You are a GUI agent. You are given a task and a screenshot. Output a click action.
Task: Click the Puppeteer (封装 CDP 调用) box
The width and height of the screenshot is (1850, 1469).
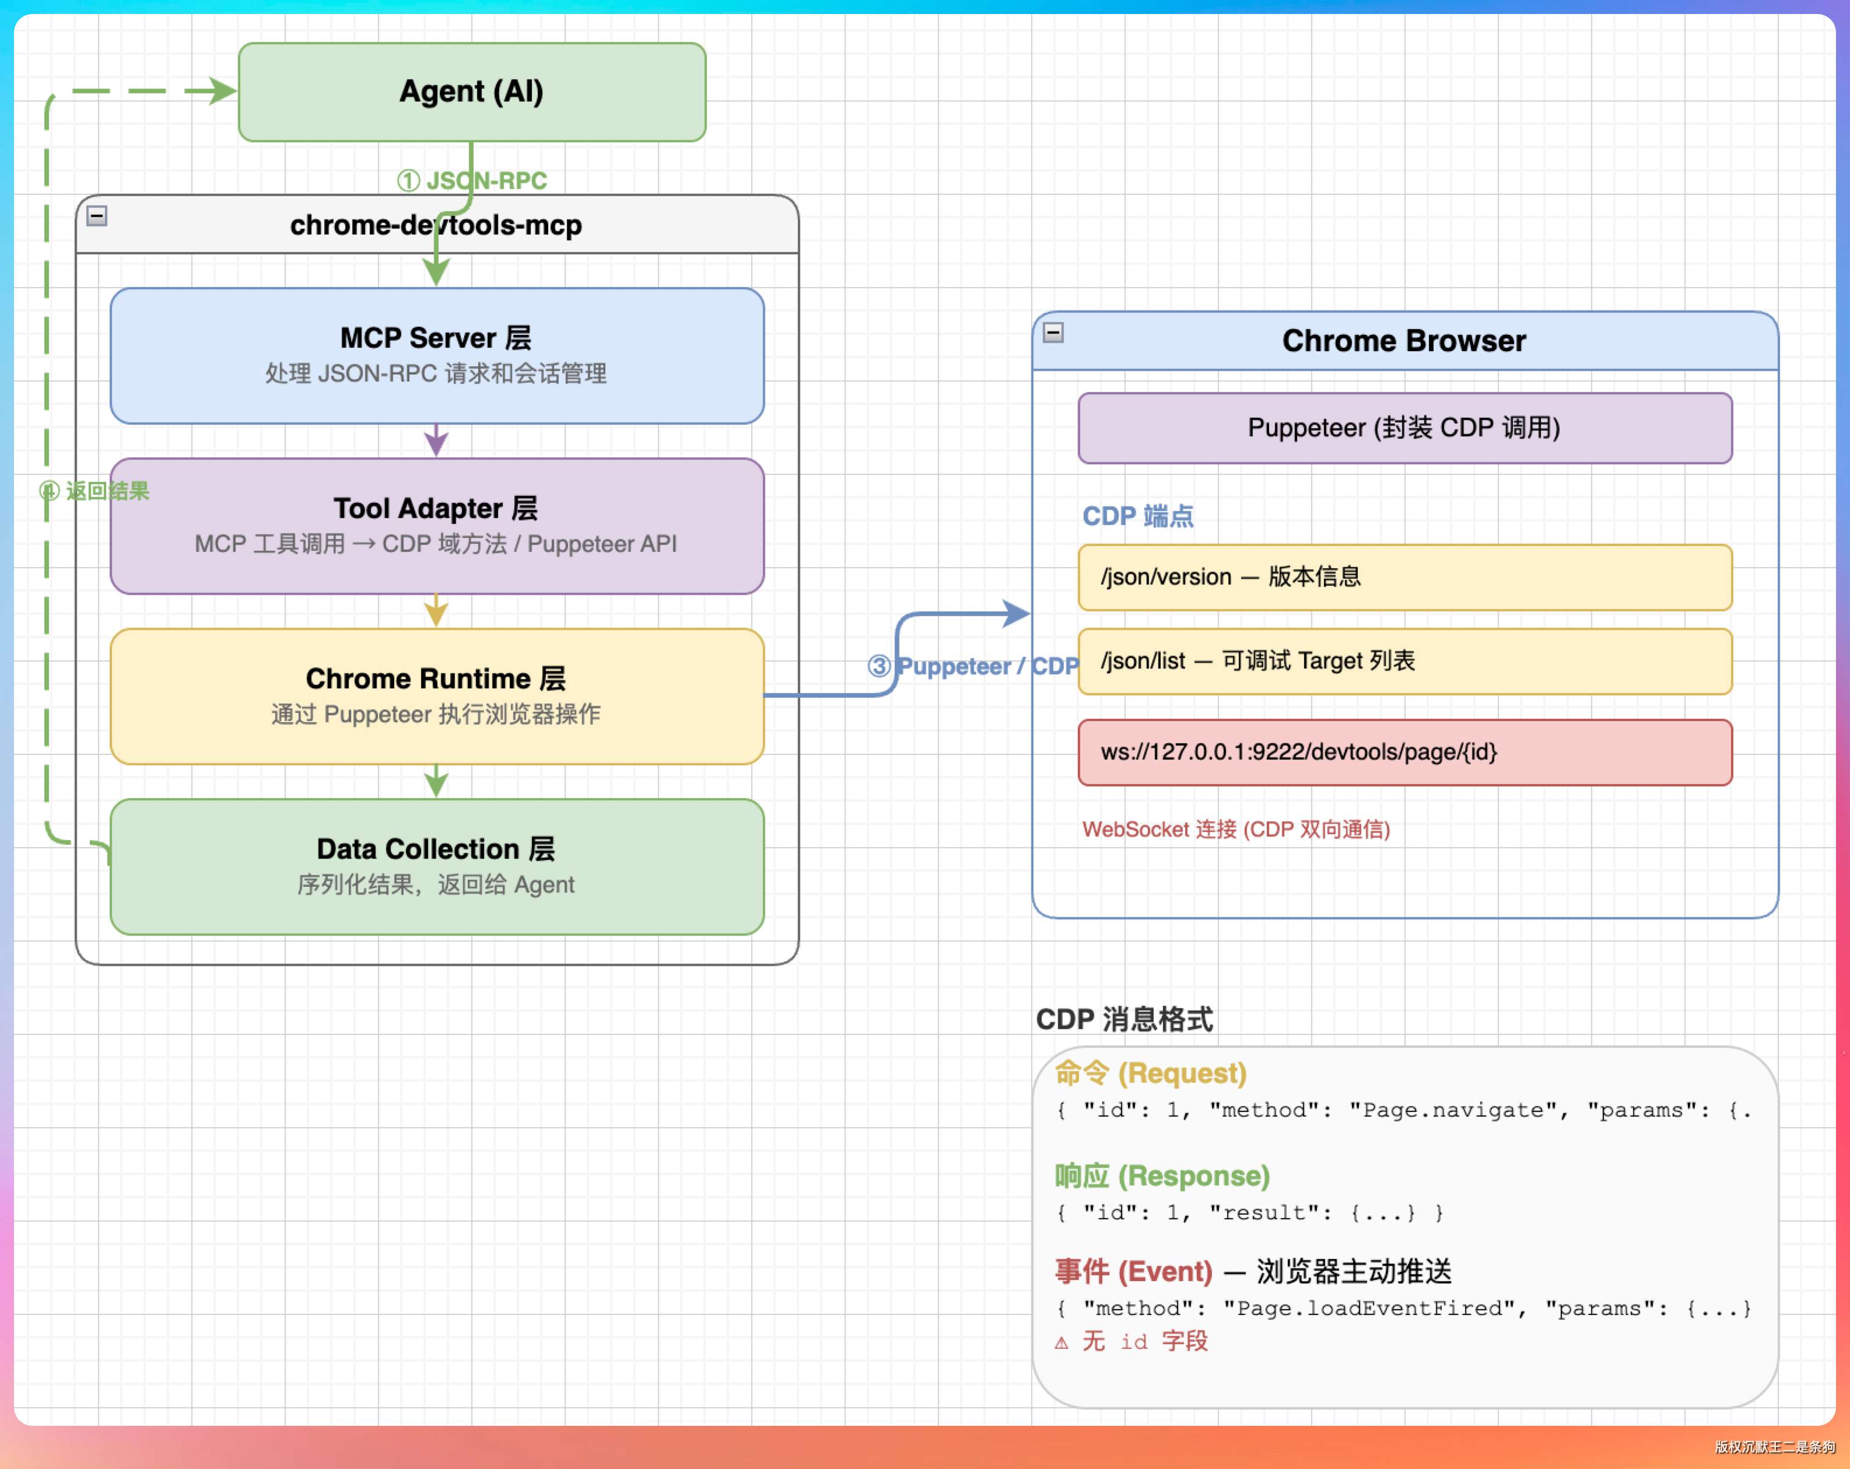(1404, 428)
